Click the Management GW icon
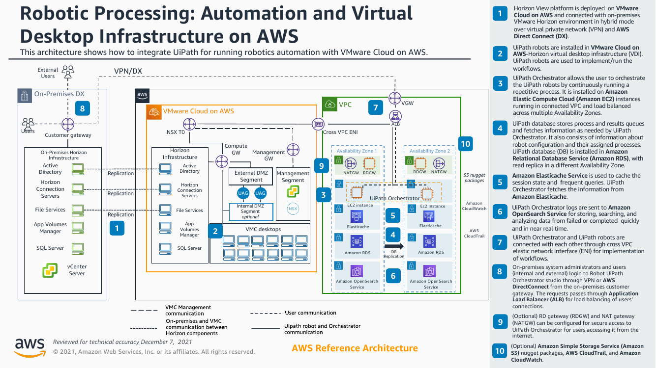656x368 pixels. pos(293,149)
